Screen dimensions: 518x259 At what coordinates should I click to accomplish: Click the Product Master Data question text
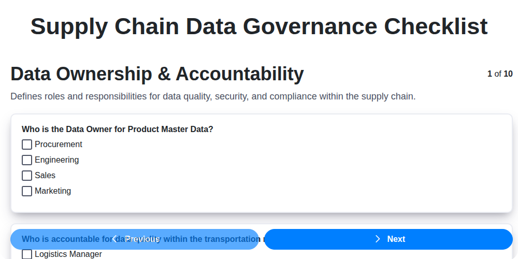click(118, 129)
